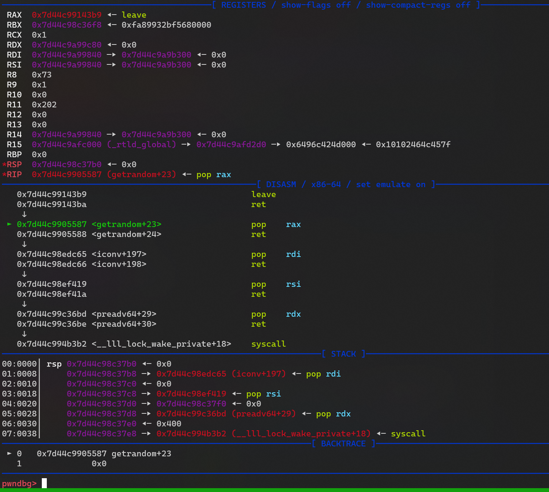Click the iconv+197 pop rdi line
Image resolution: width=549 pixels, height=492 pixels.
(159, 254)
